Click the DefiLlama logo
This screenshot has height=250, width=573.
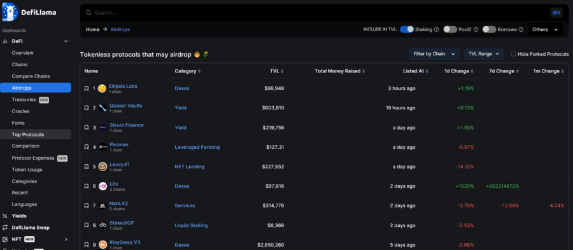pos(29,12)
